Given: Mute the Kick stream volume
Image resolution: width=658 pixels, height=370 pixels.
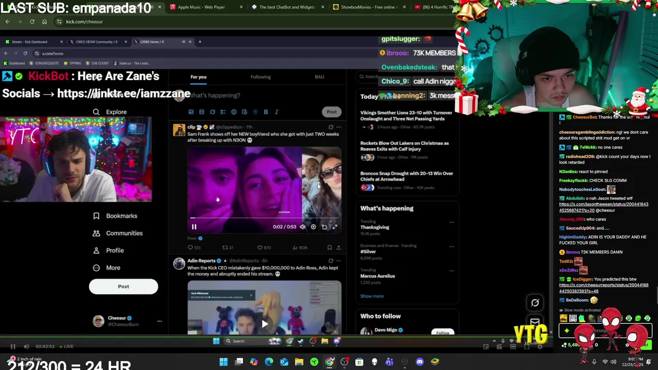Looking at the screenshot, I should pos(26,347).
